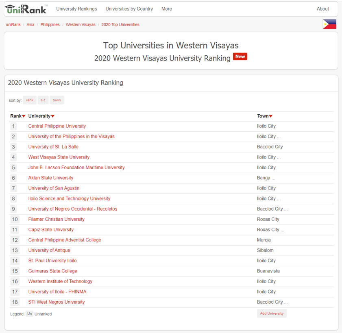Open University of Negros Occidental - Recoletos
The image size is (342, 333).
point(73,209)
